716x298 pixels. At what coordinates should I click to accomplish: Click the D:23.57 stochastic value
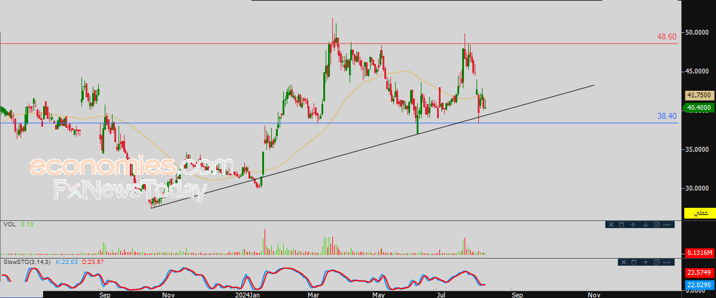point(94,262)
